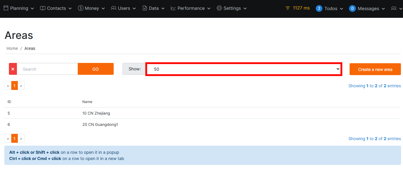This screenshot has height=187, width=403.
Task: Open the Settings gear menu
Action: pyautogui.click(x=231, y=8)
